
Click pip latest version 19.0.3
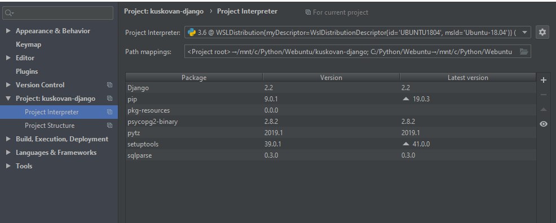tap(421, 99)
